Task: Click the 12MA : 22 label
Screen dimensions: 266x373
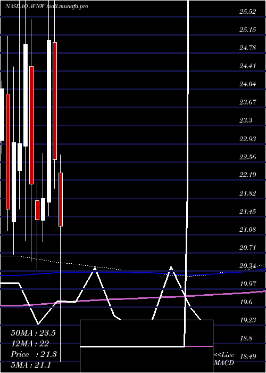Action: pyautogui.click(x=30, y=343)
